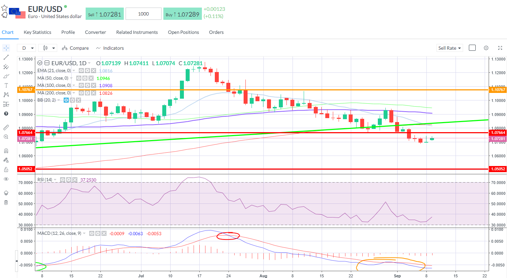Expand MA (100, close, 0) dropdown arrow
This screenshot has height=278, width=507.
74,85
